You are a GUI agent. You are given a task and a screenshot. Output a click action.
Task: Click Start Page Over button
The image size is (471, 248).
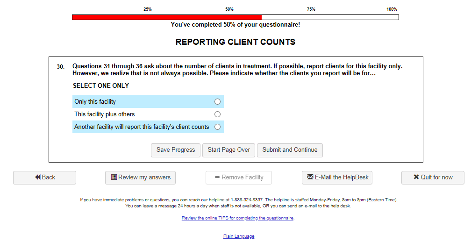pyautogui.click(x=228, y=150)
